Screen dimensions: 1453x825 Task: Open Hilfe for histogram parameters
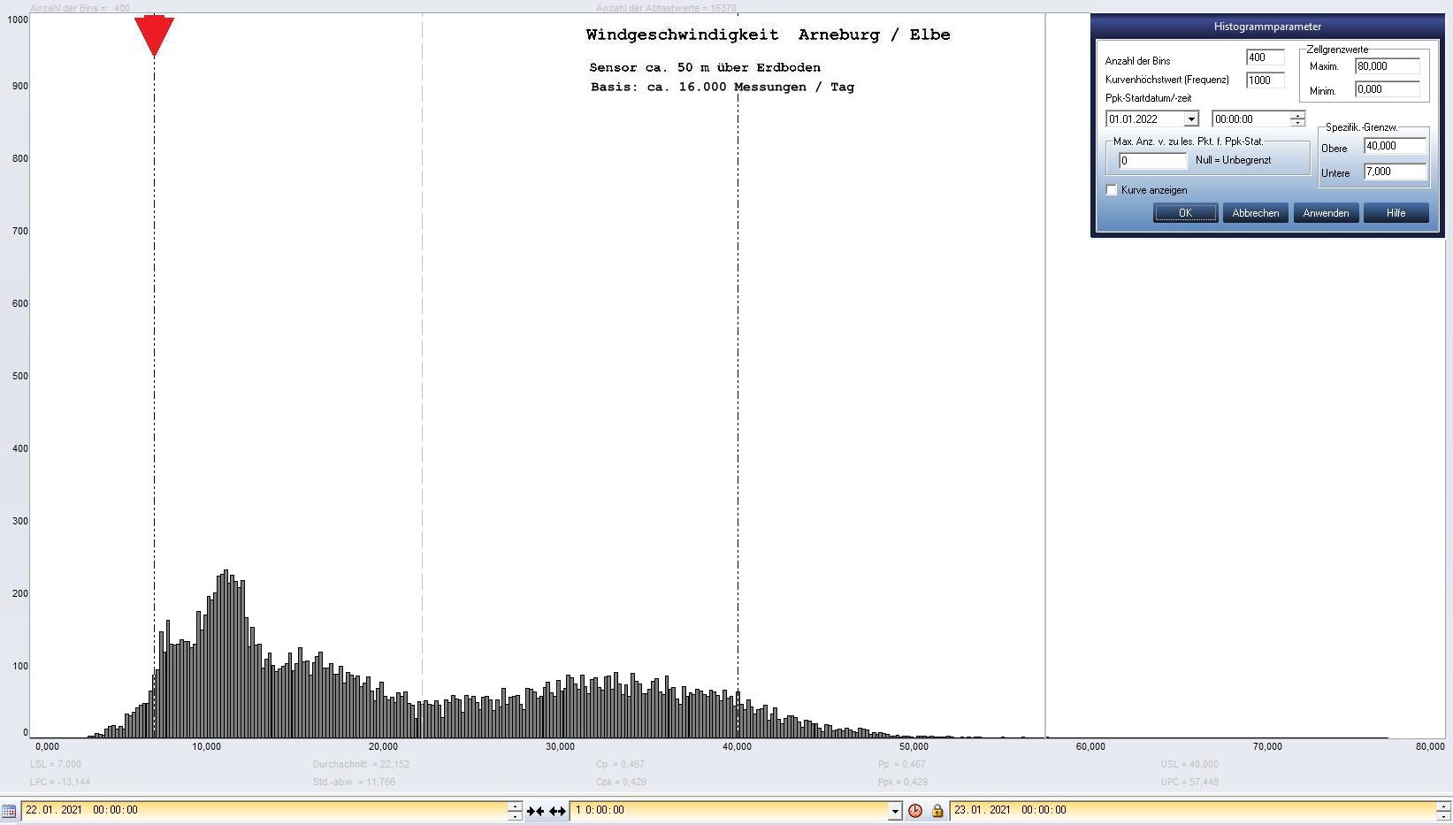tap(1396, 213)
